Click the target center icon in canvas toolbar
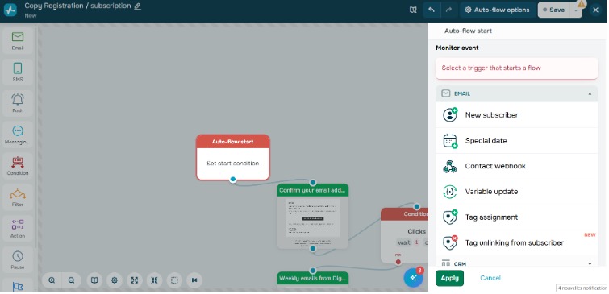This screenshot has width=609, height=294. tap(115, 280)
